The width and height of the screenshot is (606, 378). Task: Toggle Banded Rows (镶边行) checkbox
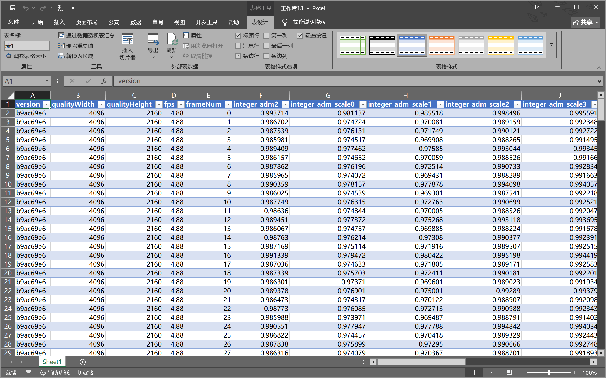238,56
